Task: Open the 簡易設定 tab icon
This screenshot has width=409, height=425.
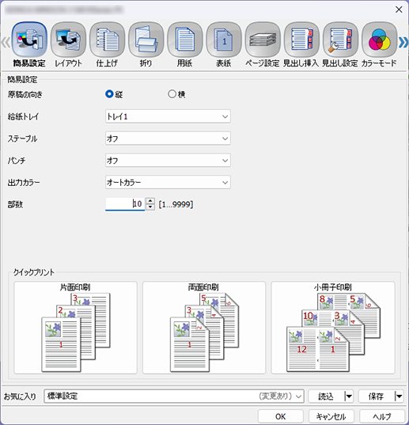Action: pyautogui.click(x=29, y=40)
